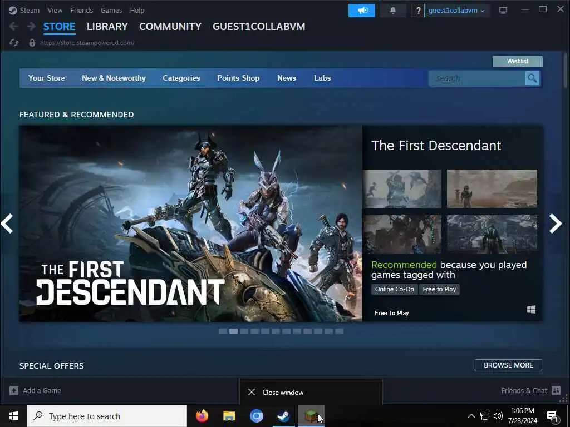Open the Labs link
The width and height of the screenshot is (570, 427).
point(322,78)
